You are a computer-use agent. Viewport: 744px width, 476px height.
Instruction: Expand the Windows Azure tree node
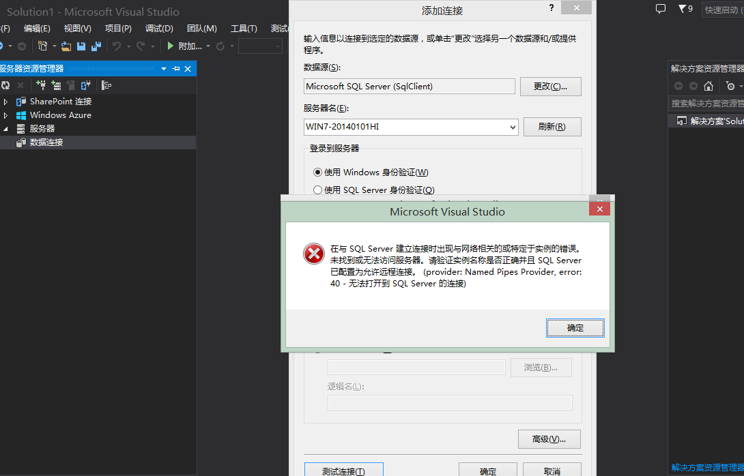[5, 115]
